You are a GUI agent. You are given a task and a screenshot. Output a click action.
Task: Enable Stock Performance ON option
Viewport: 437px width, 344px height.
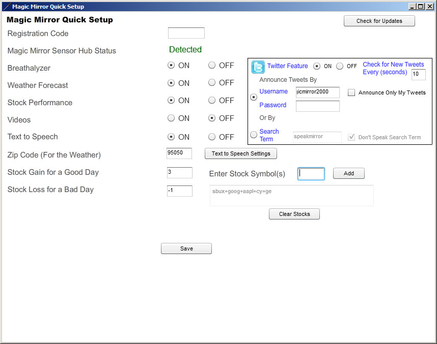171,100
